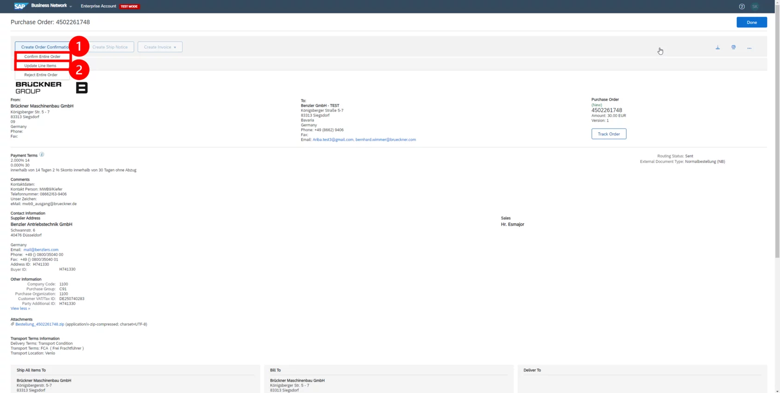Image resolution: width=780 pixels, height=393 pixels.
Task: Click the Create Ship Notice button
Action: [110, 47]
